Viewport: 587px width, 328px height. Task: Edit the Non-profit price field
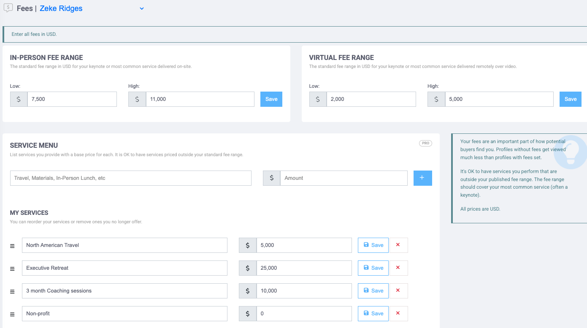click(304, 314)
